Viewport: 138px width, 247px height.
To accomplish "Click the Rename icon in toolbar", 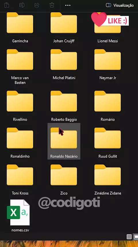I will [x=22, y=5].
